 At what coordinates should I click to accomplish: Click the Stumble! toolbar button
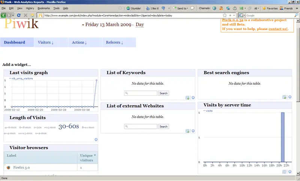134,8
